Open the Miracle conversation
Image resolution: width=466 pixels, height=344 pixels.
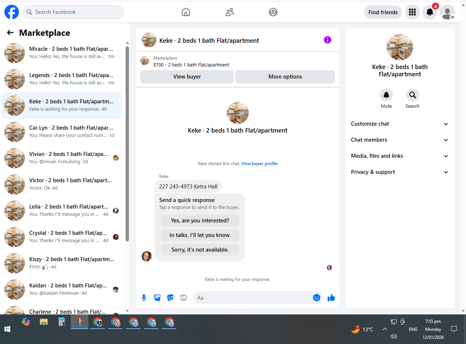[x=62, y=53]
